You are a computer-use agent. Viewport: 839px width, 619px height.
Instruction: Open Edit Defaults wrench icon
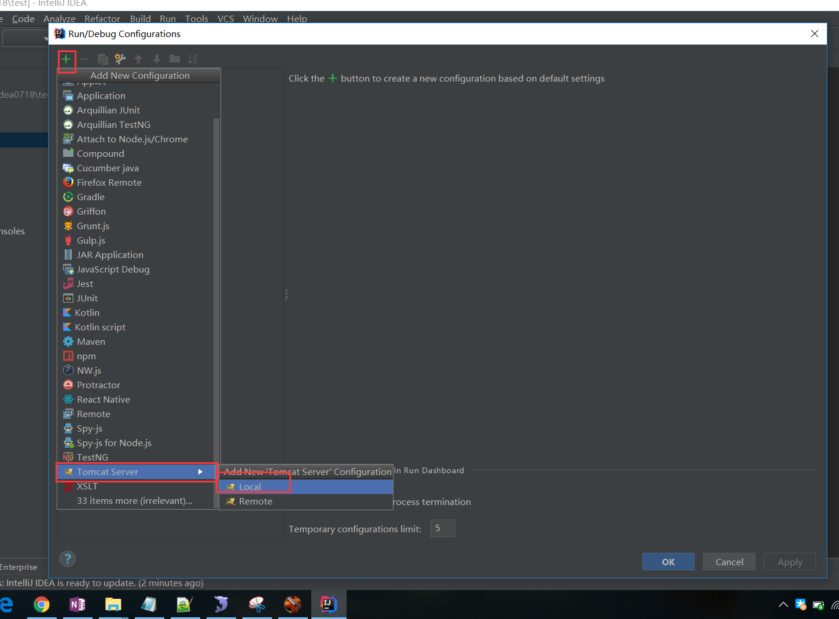[x=120, y=59]
